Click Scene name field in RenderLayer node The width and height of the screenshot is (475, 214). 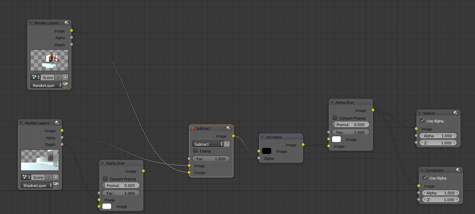[48, 77]
